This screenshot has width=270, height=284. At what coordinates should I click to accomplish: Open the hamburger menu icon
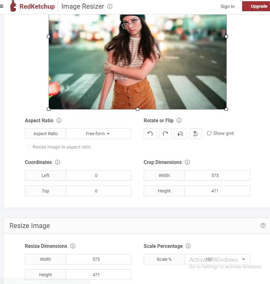tap(2, 6)
